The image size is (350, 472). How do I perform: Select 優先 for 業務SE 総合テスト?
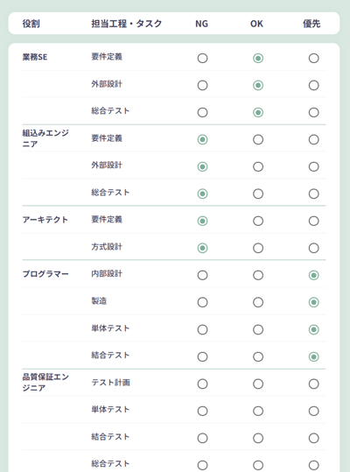click(313, 112)
